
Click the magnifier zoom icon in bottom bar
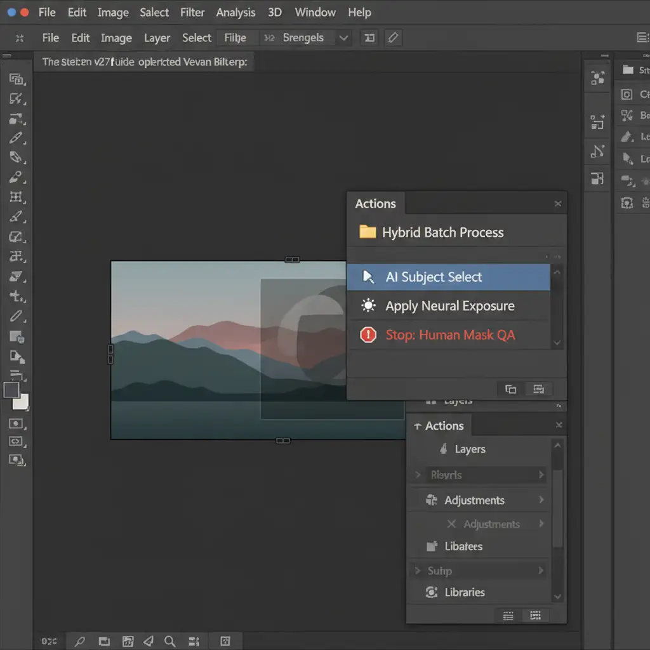pos(169,641)
